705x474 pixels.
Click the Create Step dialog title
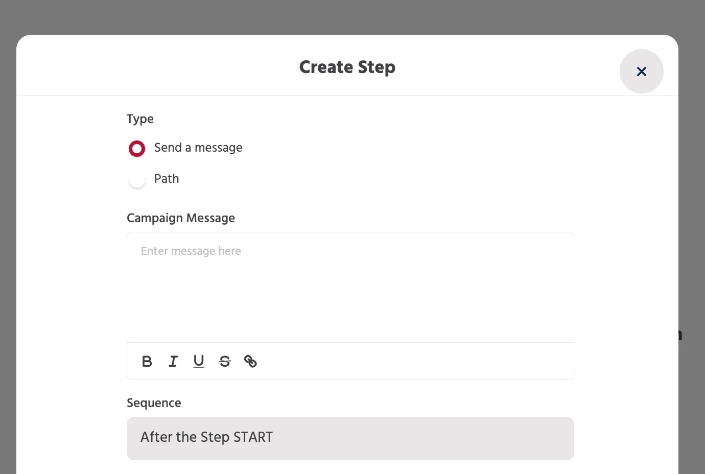[x=347, y=67]
